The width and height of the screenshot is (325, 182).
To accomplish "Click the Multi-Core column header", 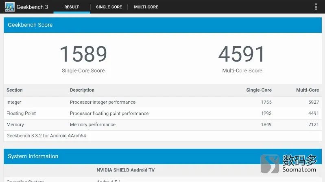I will [x=308, y=90].
